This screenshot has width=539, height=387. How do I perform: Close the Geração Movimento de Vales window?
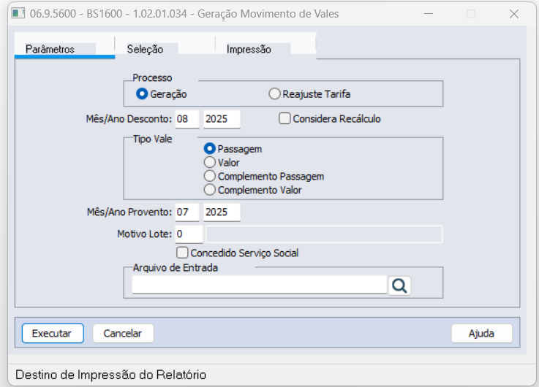click(x=514, y=14)
